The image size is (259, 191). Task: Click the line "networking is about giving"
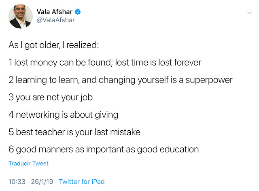63,115
